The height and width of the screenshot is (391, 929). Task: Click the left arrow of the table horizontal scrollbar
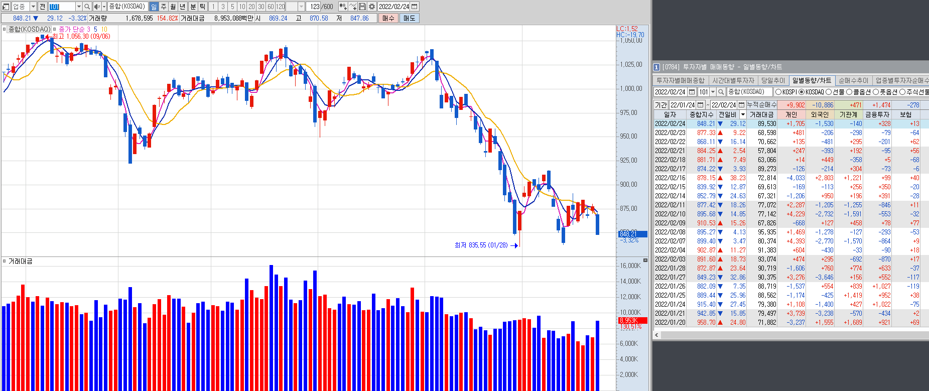(x=657, y=334)
